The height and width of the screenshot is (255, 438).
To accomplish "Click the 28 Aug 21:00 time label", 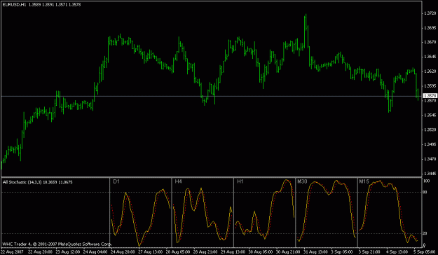I will point(205,252).
